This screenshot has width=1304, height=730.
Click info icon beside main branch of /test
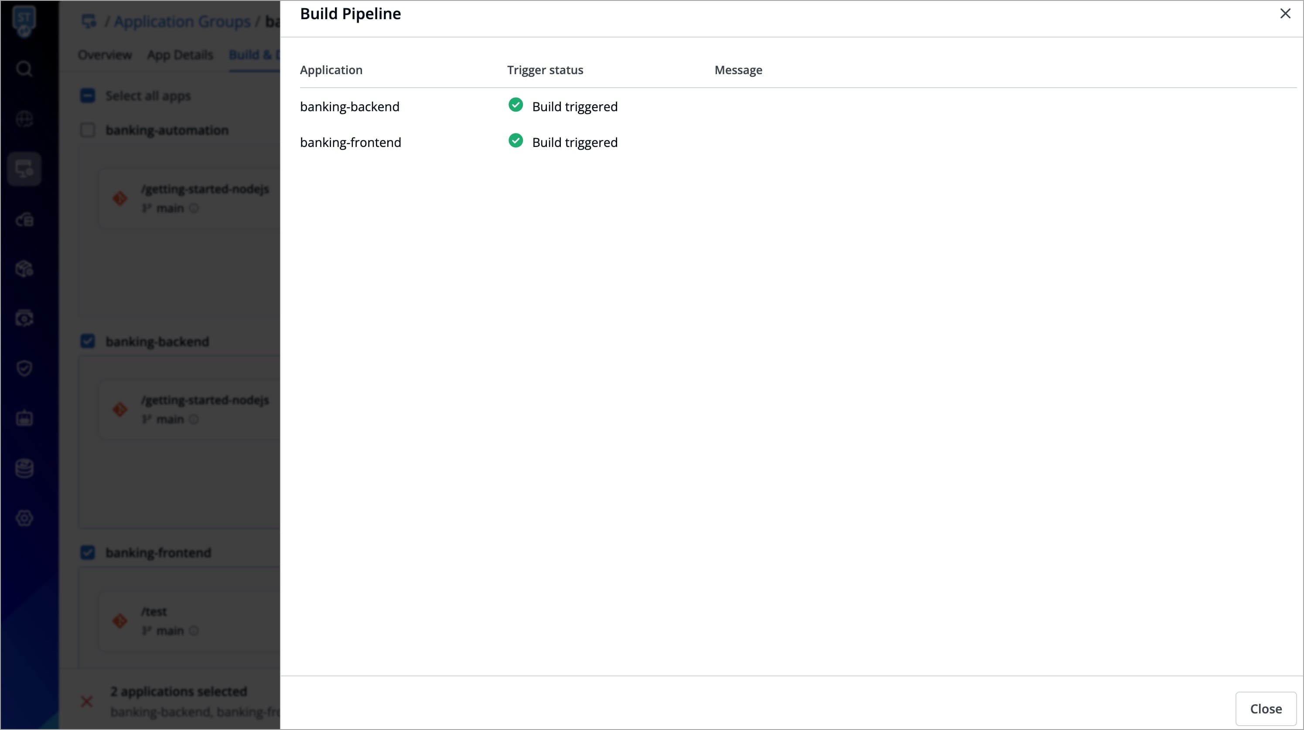tap(194, 631)
